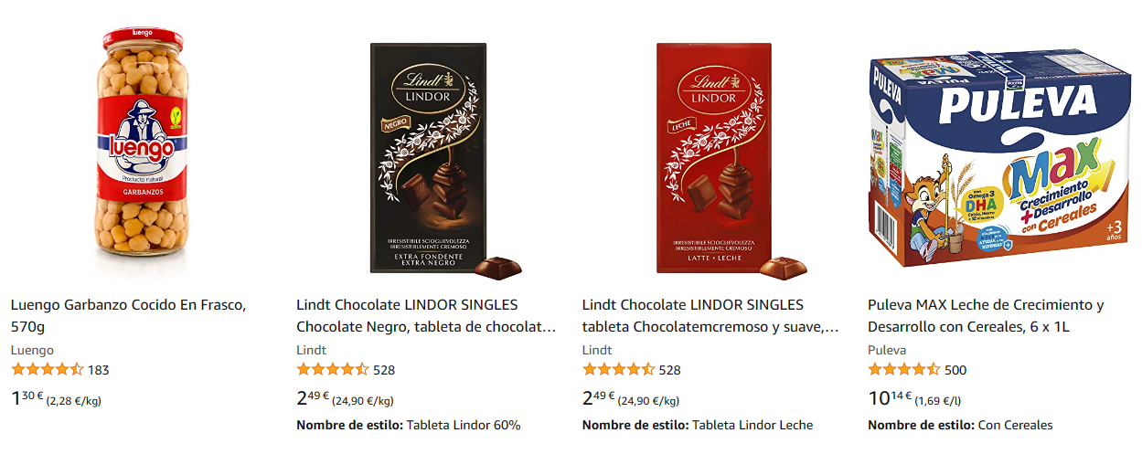The width and height of the screenshot is (1142, 454).
Task: Select the 1,30 € price of Luengo garbanzos
Action: [27, 398]
